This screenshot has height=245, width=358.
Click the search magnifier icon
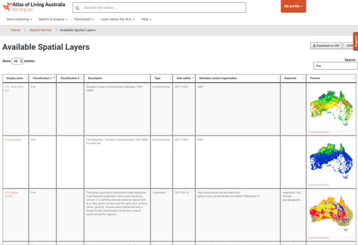point(78,8)
